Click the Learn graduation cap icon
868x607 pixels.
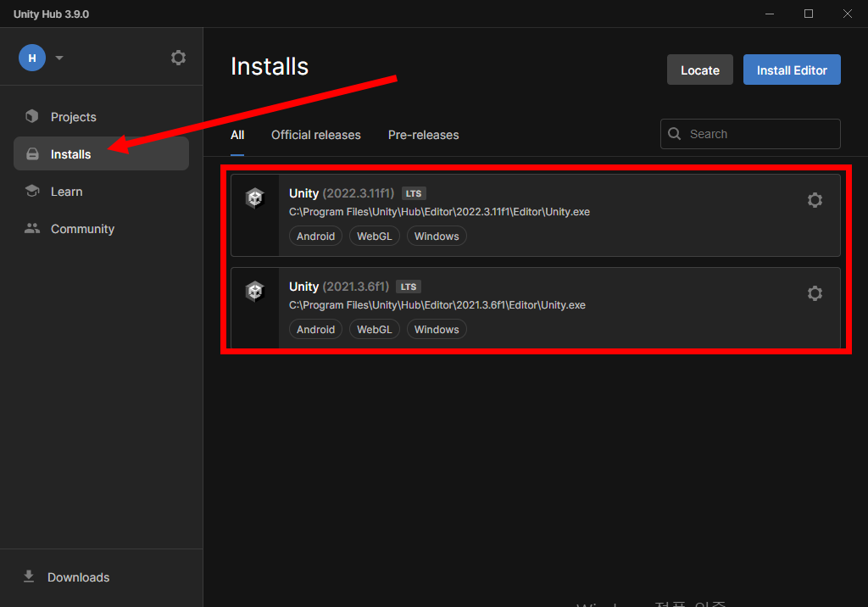[x=32, y=191]
